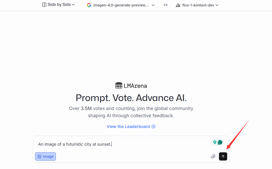Open the imagen-4.0-generate-preview model dropdown arrow

pyautogui.click(x=153, y=5)
